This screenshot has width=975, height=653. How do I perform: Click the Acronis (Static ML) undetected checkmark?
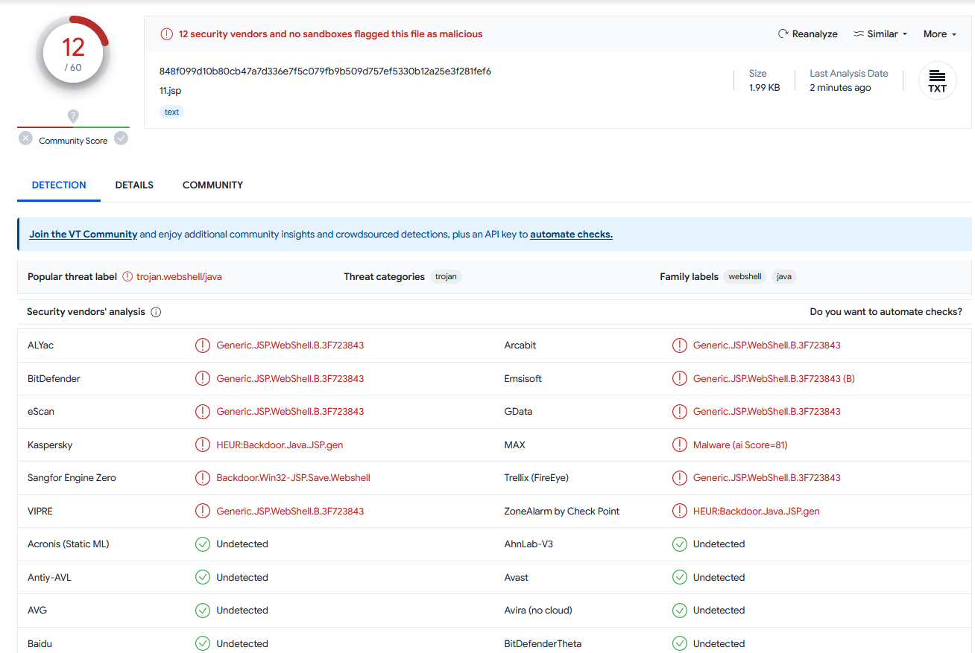(202, 544)
